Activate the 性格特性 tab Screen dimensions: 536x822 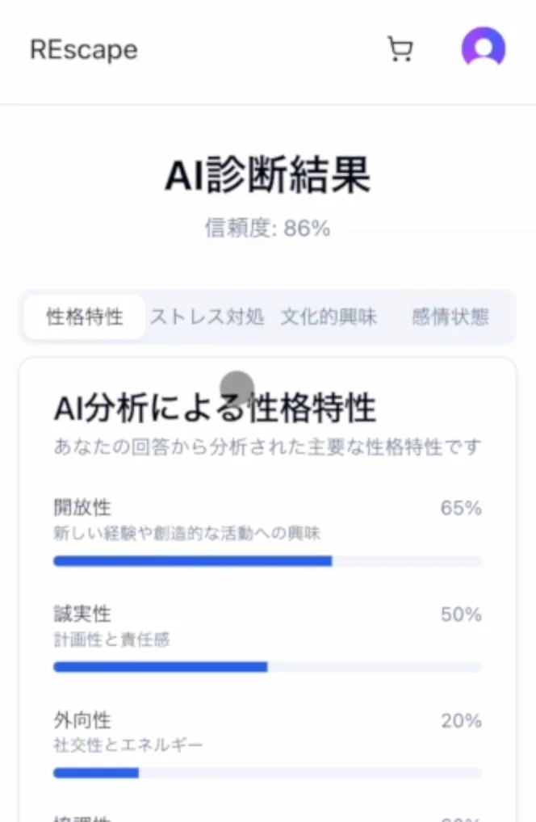tap(84, 317)
